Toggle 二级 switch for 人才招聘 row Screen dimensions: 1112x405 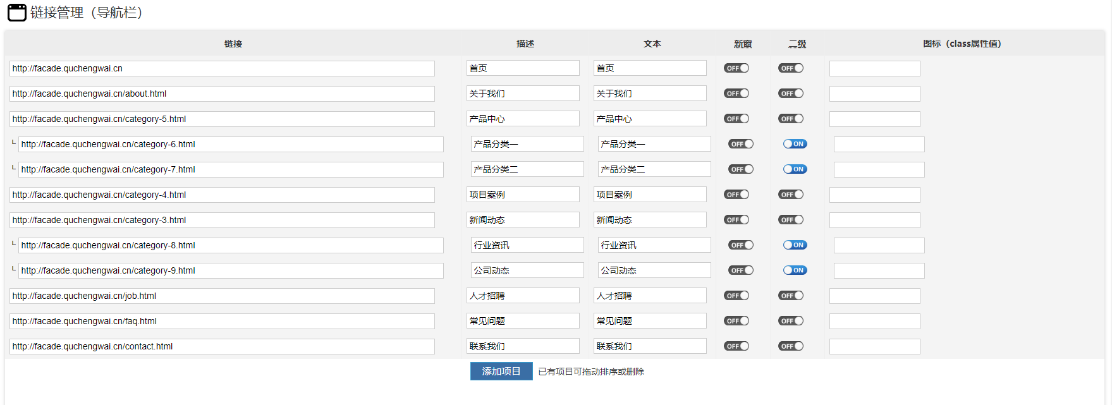791,296
